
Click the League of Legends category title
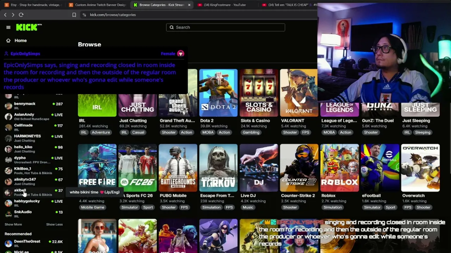click(339, 121)
